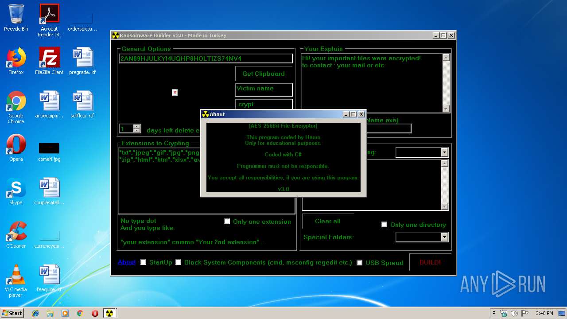Image resolution: width=567 pixels, height=319 pixels.
Task: Click Victim name input field
Action: point(264,89)
